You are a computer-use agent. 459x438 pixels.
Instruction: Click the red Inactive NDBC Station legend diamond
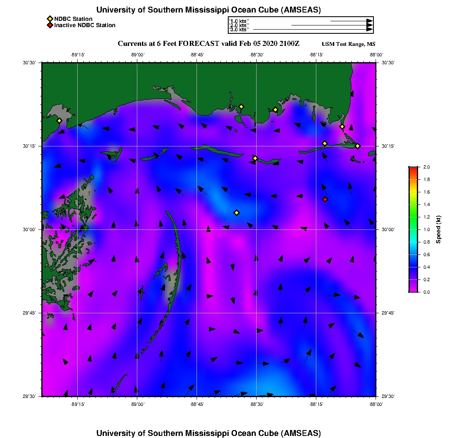point(50,25)
